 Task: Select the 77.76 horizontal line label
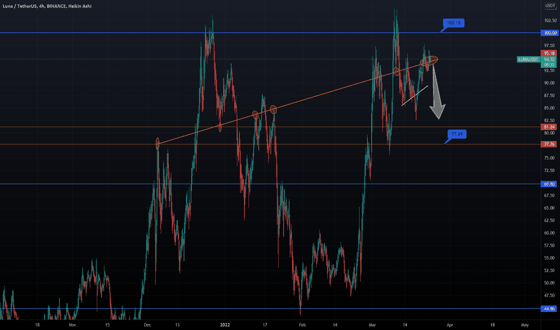[549, 144]
